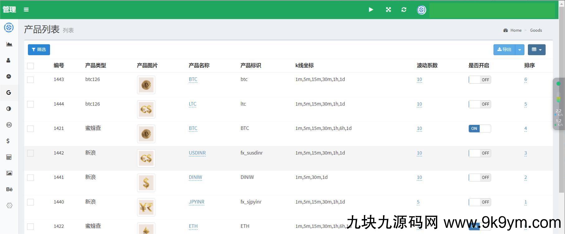Screen dimensions: 565x234
Task: Open the user avatar logo in top bar
Action: (x=421, y=10)
